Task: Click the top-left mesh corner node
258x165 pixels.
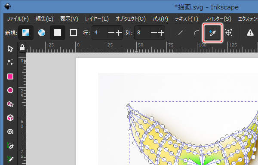Action: (128, 105)
